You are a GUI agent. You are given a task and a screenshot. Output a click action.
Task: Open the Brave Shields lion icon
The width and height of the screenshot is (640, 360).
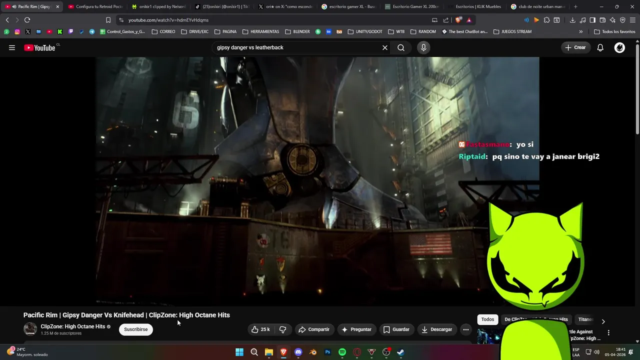point(458,20)
